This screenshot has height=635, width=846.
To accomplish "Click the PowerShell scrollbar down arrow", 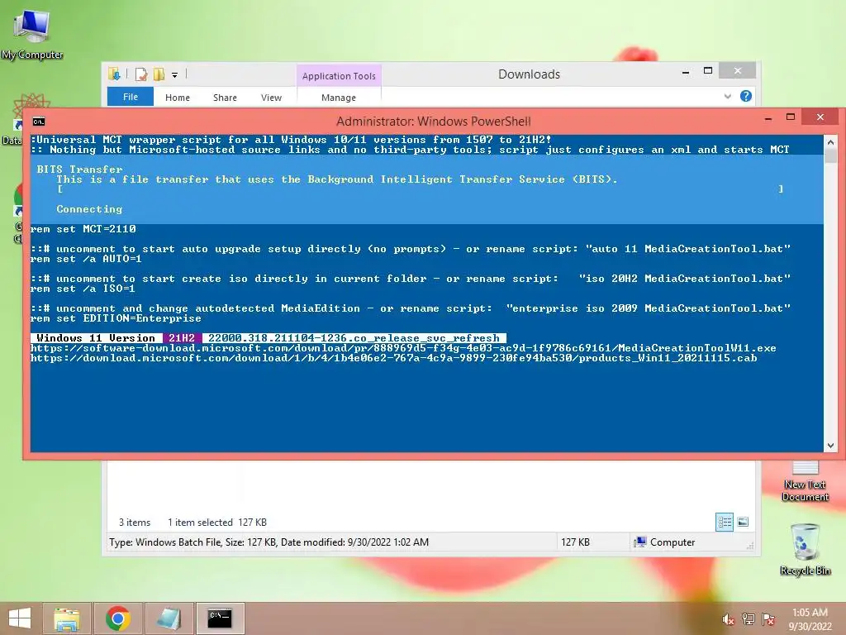I will pos(831,446).
